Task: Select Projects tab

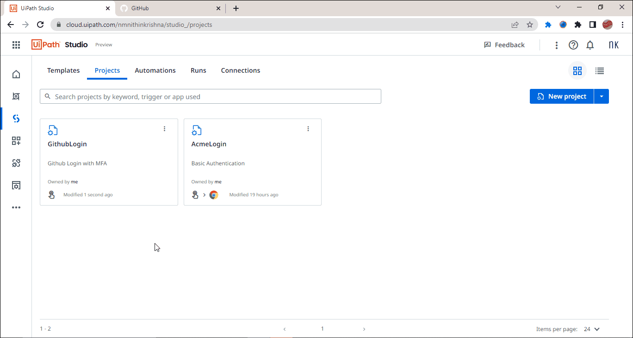Action: [x=107, y=70]
